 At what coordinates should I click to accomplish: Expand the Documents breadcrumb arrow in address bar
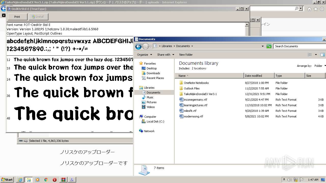click(x=192, y=46)
